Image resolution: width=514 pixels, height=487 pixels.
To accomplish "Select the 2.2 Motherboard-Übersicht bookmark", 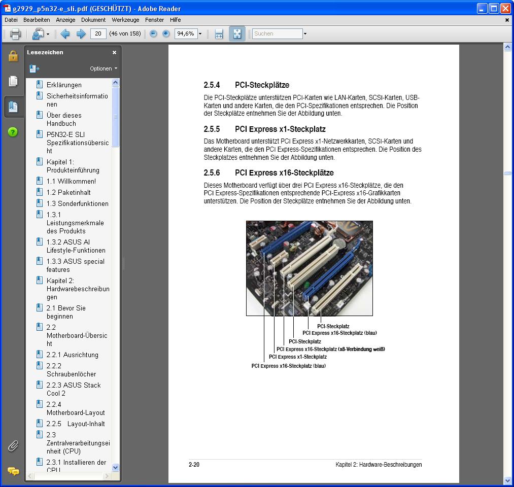I will 77,336.
